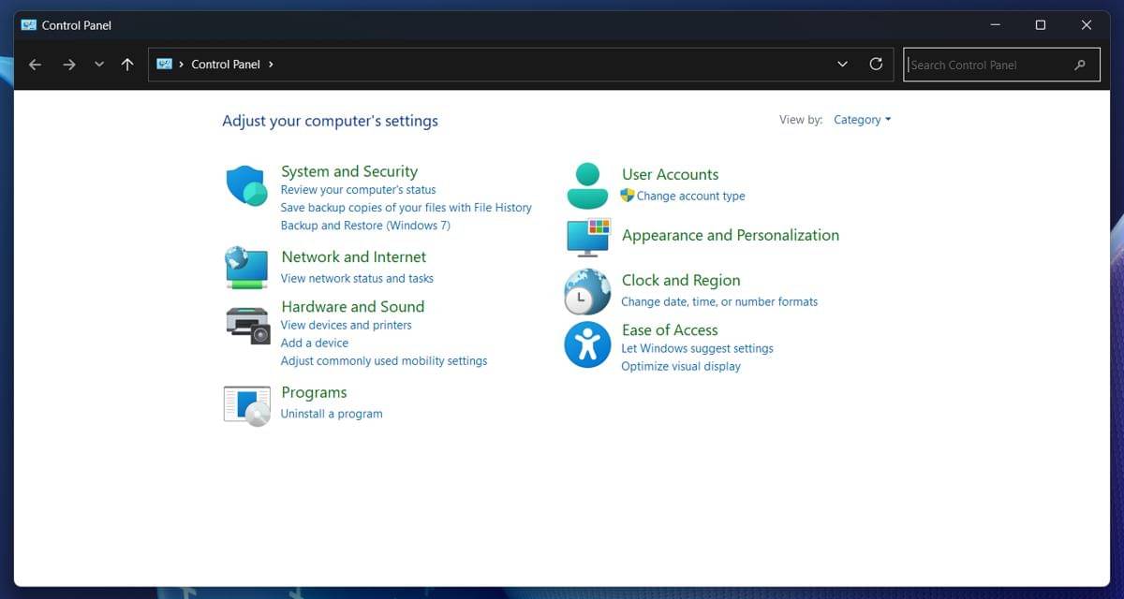Click the User Accounts person icon
Screen dimensions: 1124x599
point(587,185)
